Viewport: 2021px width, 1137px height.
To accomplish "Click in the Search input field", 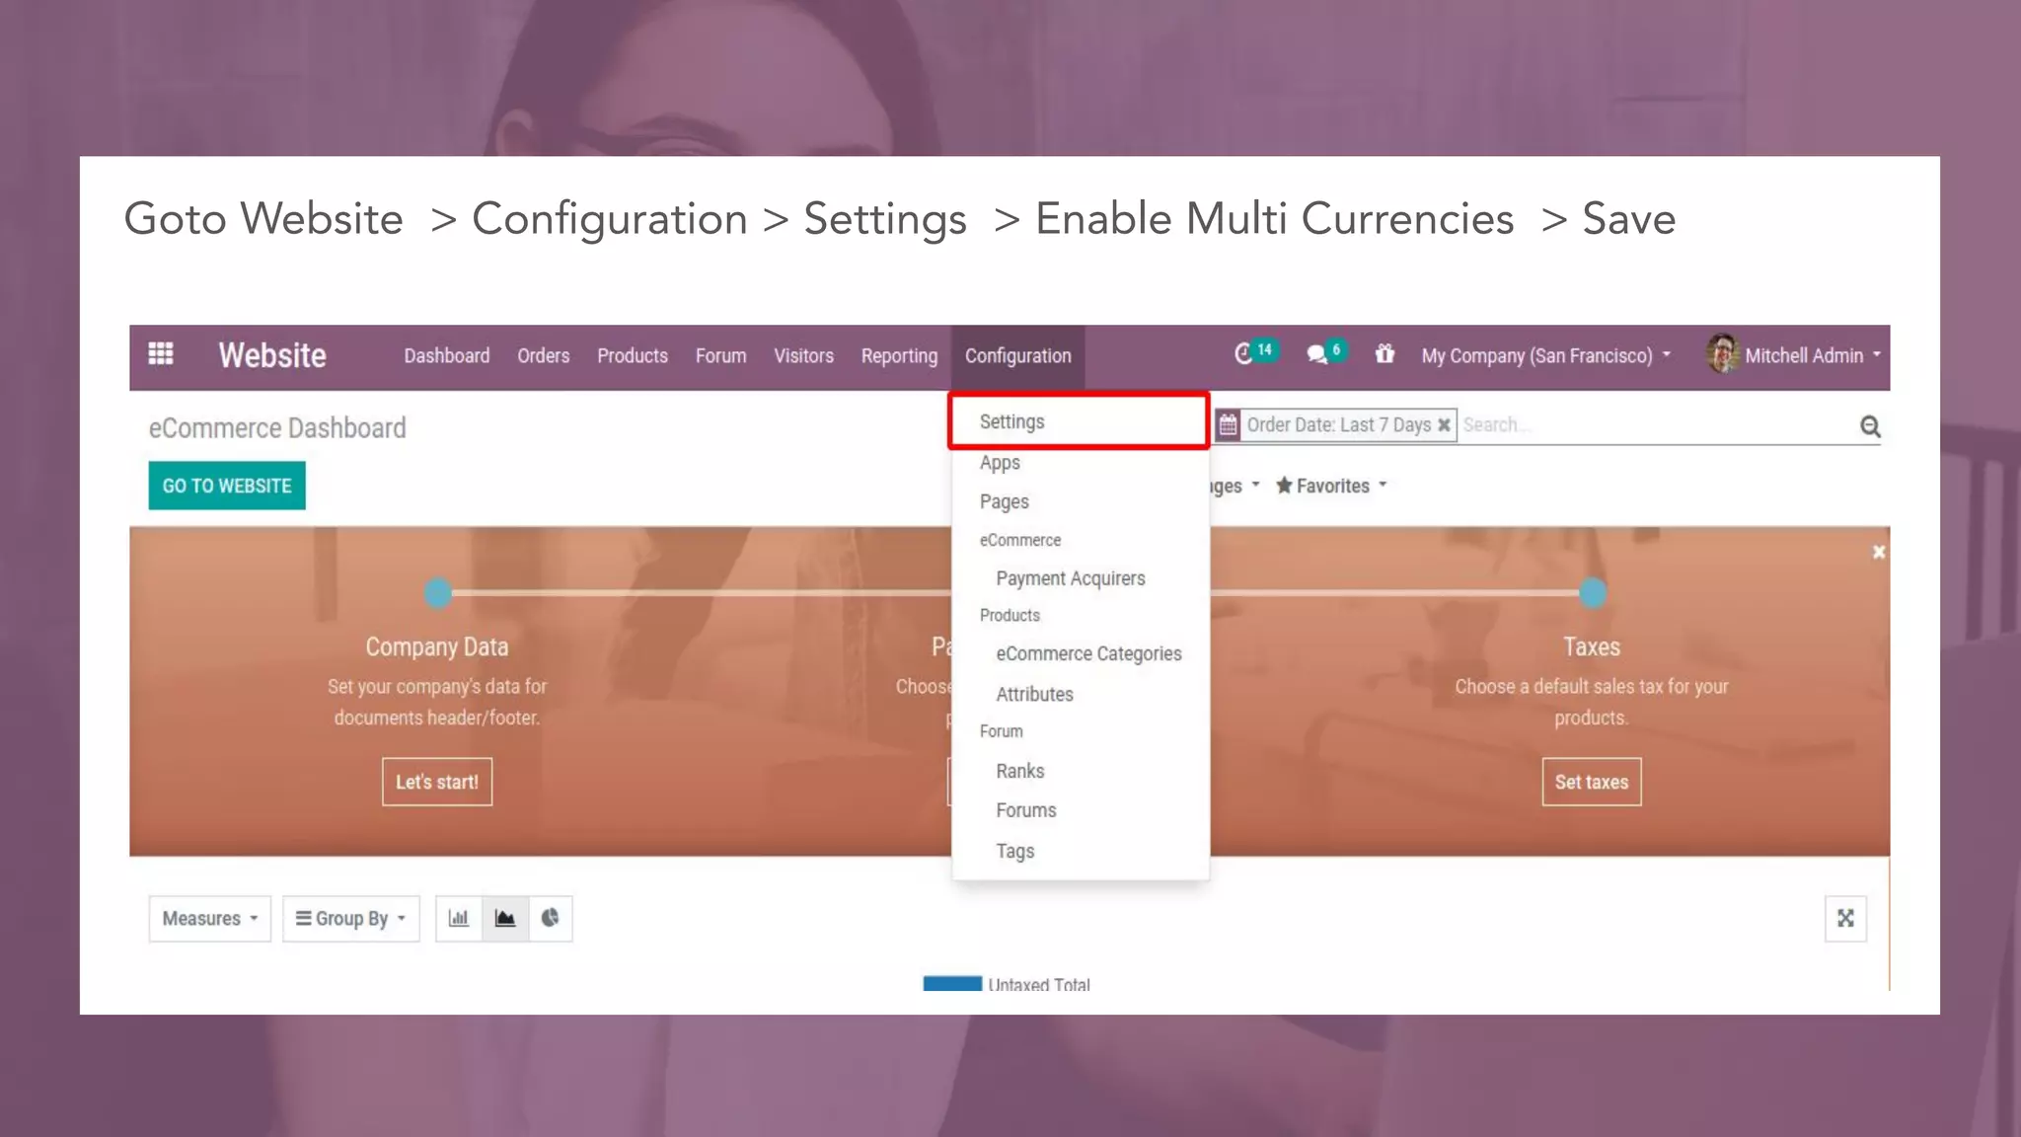I will point(1656,424).
